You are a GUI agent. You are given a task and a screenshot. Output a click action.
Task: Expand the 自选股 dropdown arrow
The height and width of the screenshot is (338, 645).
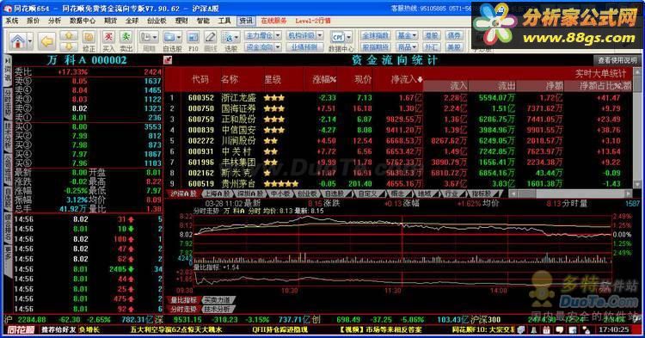click(179, 38)
